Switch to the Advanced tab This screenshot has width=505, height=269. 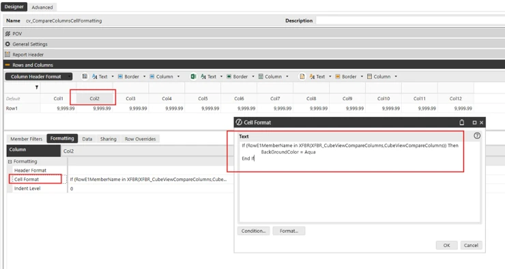[42, 7]
